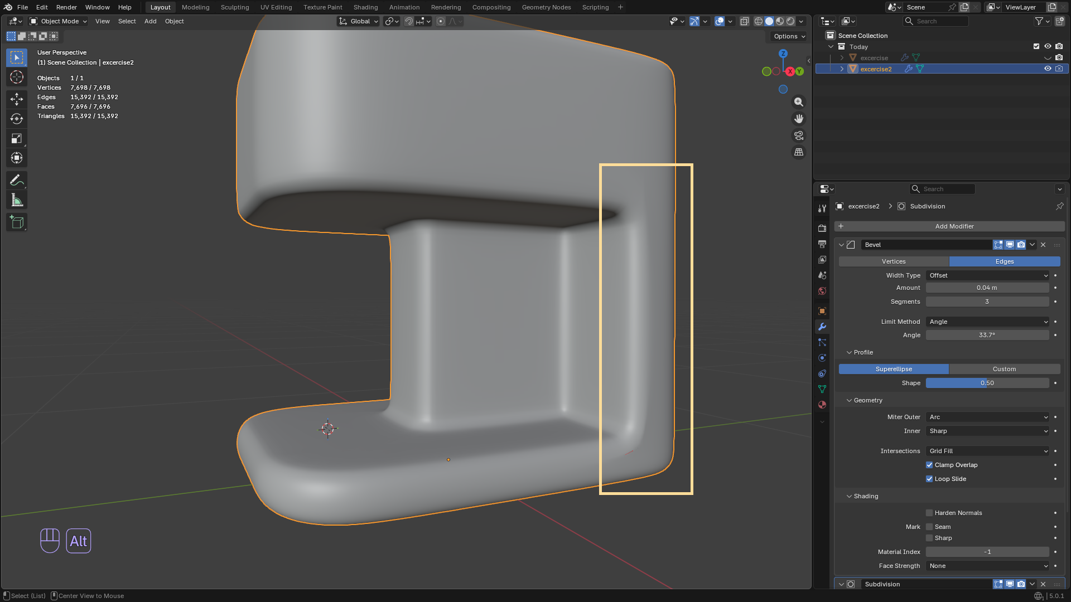Switch to the Sculpting workspace tab
The width and height of the screenshot is (1071, 602).
click(235, 7)
